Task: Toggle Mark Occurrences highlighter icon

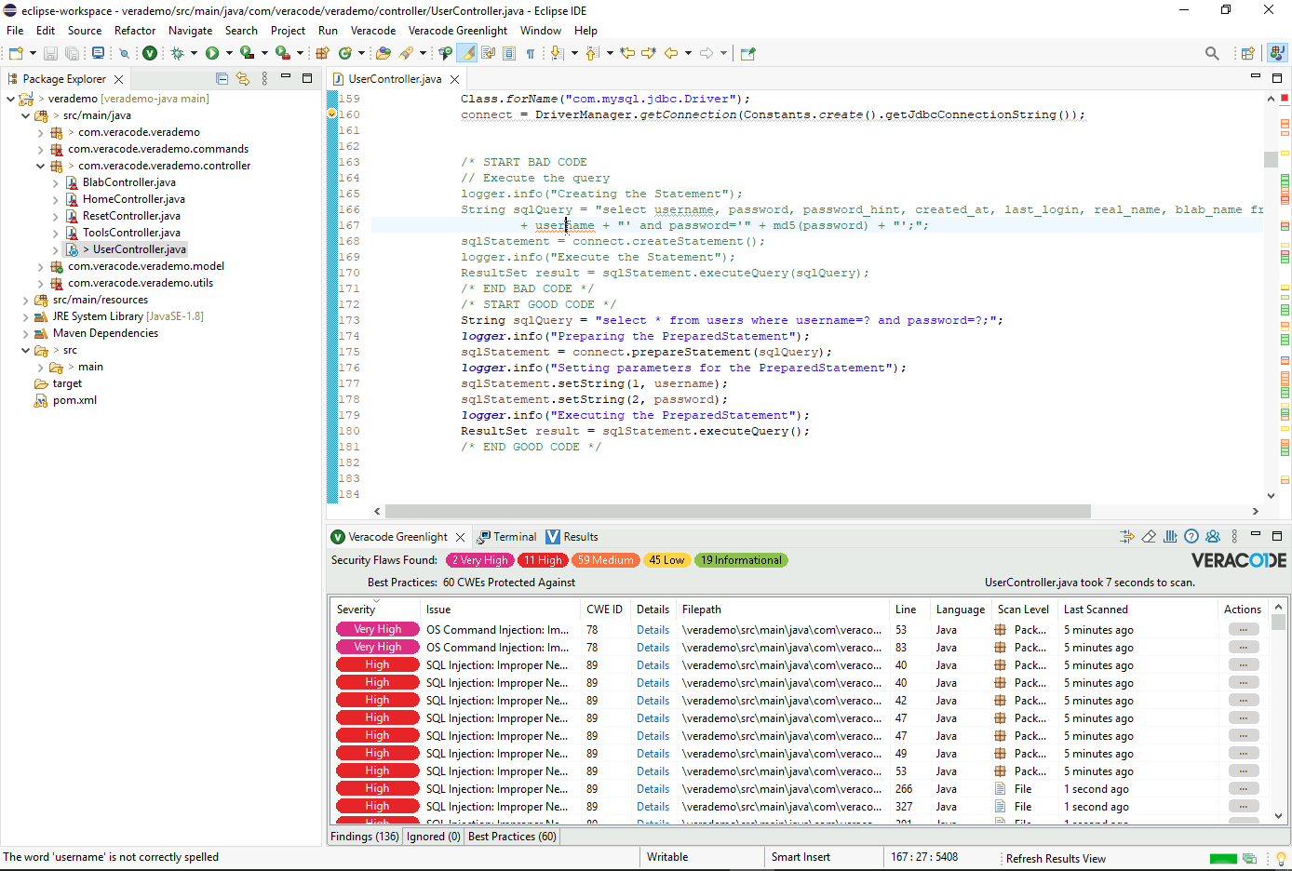Action: [x=467, y=53]
